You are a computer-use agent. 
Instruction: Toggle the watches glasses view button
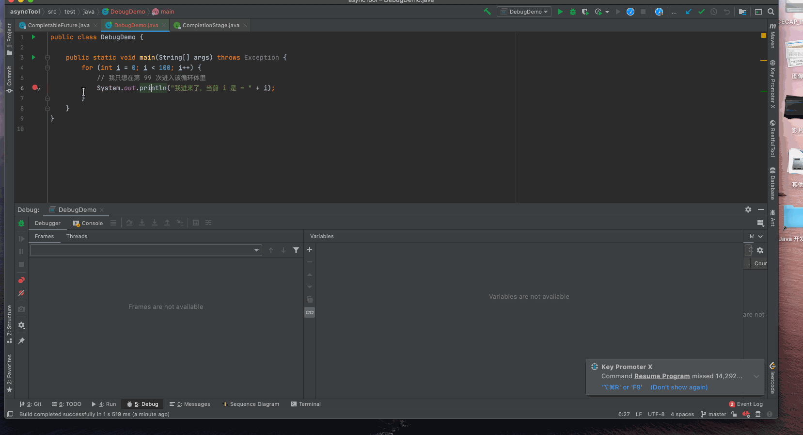coord(310,312)
